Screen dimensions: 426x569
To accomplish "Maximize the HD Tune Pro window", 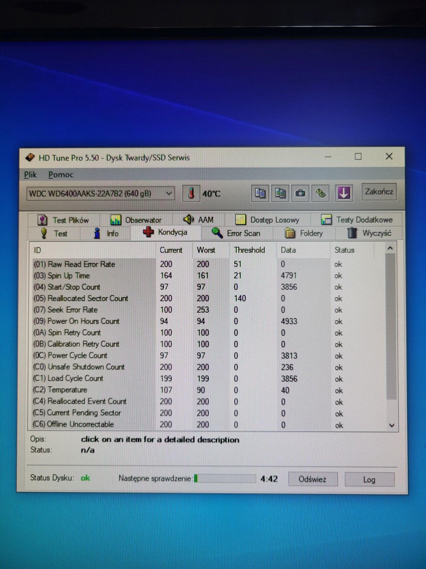I will 358,156.
